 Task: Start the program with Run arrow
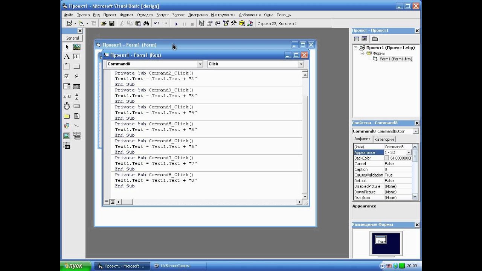tap(176, 24)
